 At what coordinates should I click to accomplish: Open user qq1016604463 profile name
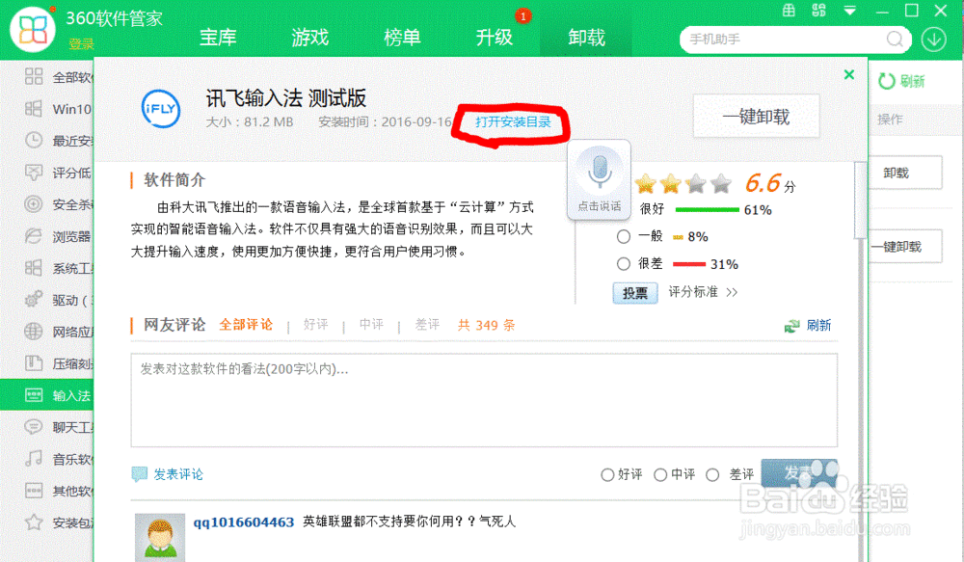[244, 522]
